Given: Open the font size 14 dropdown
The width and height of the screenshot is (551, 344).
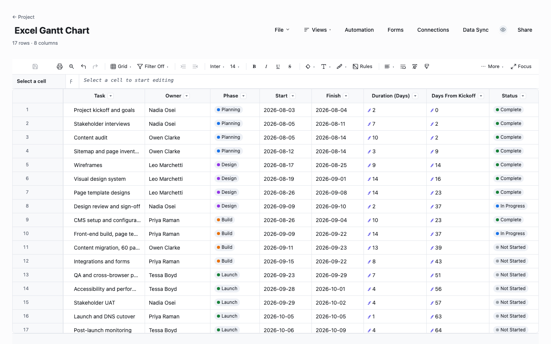Looking at the screenshot, I should coord(235,67).
